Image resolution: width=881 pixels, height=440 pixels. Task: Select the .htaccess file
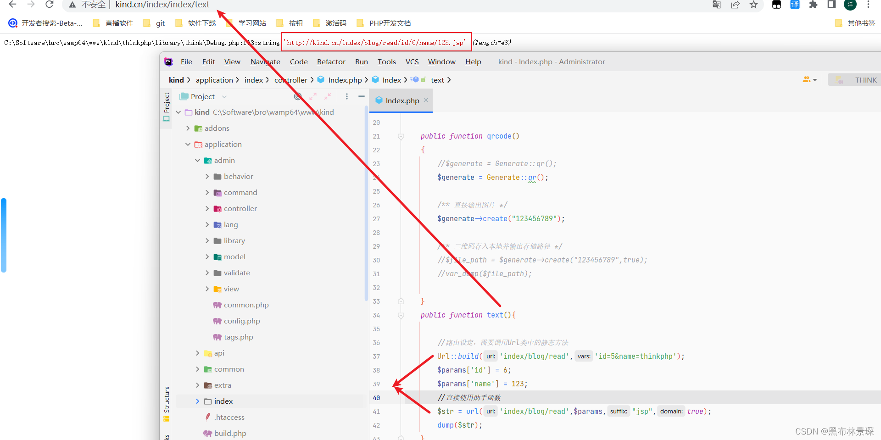point(224,417)
